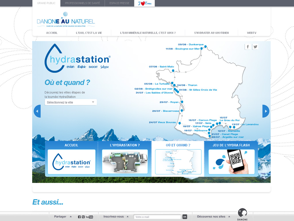Click the 05/08 - La Turballe label

(x=157, y=84)
